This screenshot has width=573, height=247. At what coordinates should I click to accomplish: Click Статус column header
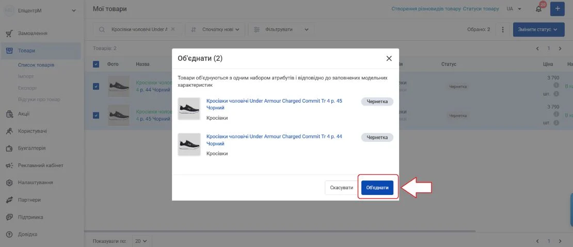(x=449, y=64)
